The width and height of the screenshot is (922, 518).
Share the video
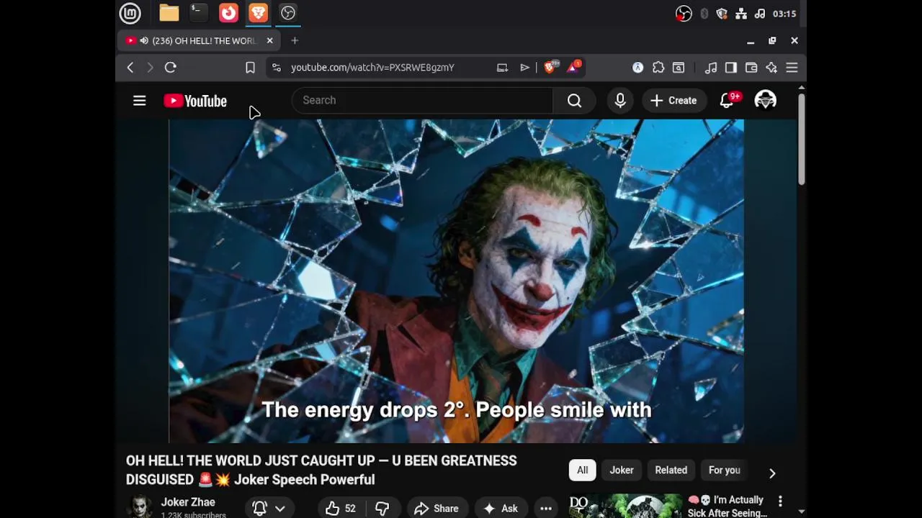tap(437, 509)
